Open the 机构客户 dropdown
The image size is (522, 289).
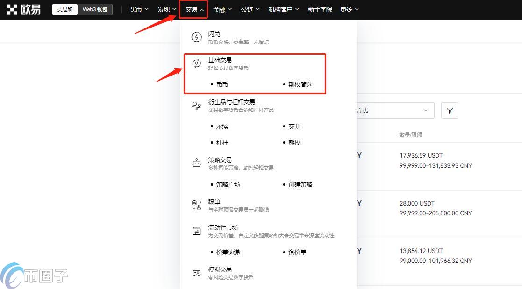pos(283,9)
